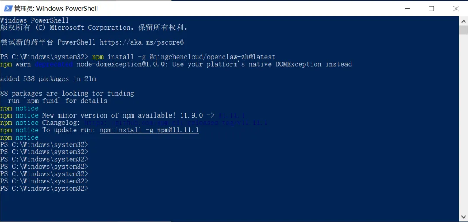Image resolution: width=468 pixels, height=222 pixels.
Task: Click the scrollbar down arrow
Action: point(463,218)
